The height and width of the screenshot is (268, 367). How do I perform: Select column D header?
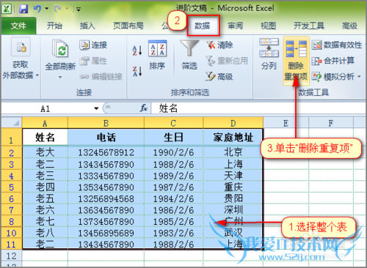[233, 123]
